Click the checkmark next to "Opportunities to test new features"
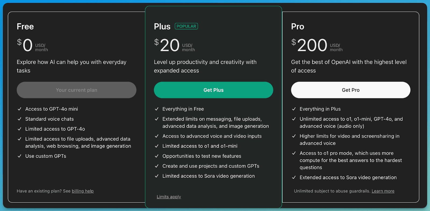 pos(157,156)
